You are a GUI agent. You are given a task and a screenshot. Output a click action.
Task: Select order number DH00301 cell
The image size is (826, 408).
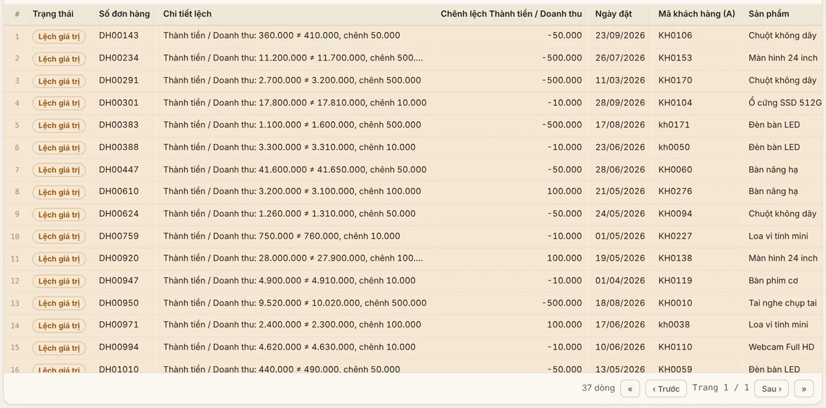point(118,103)
